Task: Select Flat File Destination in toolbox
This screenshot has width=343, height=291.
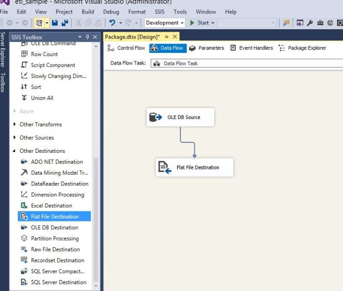Action: 54,217
